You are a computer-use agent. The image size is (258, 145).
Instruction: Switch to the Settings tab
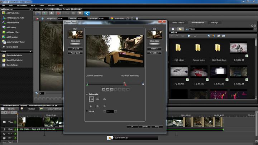tap(215, 23)
